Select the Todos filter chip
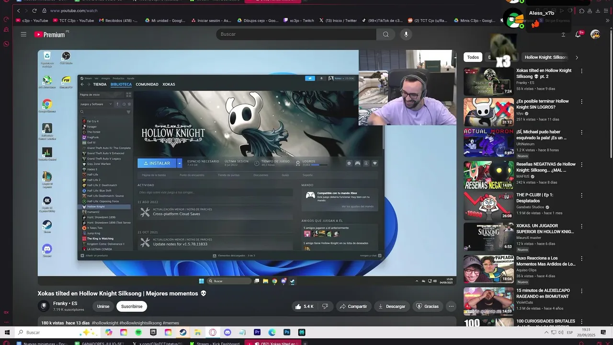This screenshot has height=345, width=613. 473,57
